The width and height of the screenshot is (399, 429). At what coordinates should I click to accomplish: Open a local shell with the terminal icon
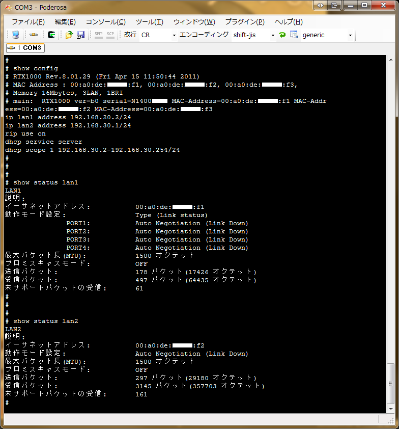tap(51, 35)
